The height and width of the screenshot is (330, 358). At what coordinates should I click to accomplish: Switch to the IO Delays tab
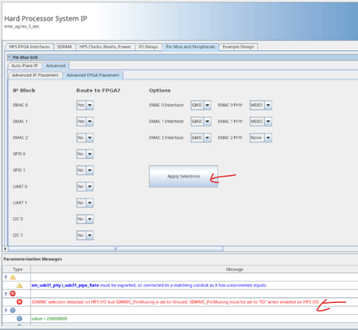point(148,47)
